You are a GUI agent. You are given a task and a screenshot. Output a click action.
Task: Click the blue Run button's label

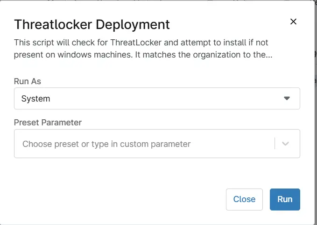pos(285,199)
